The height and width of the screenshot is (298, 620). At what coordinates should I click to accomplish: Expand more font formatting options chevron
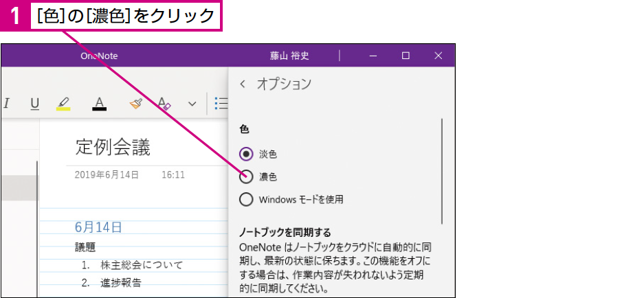[x=192, y=104]
